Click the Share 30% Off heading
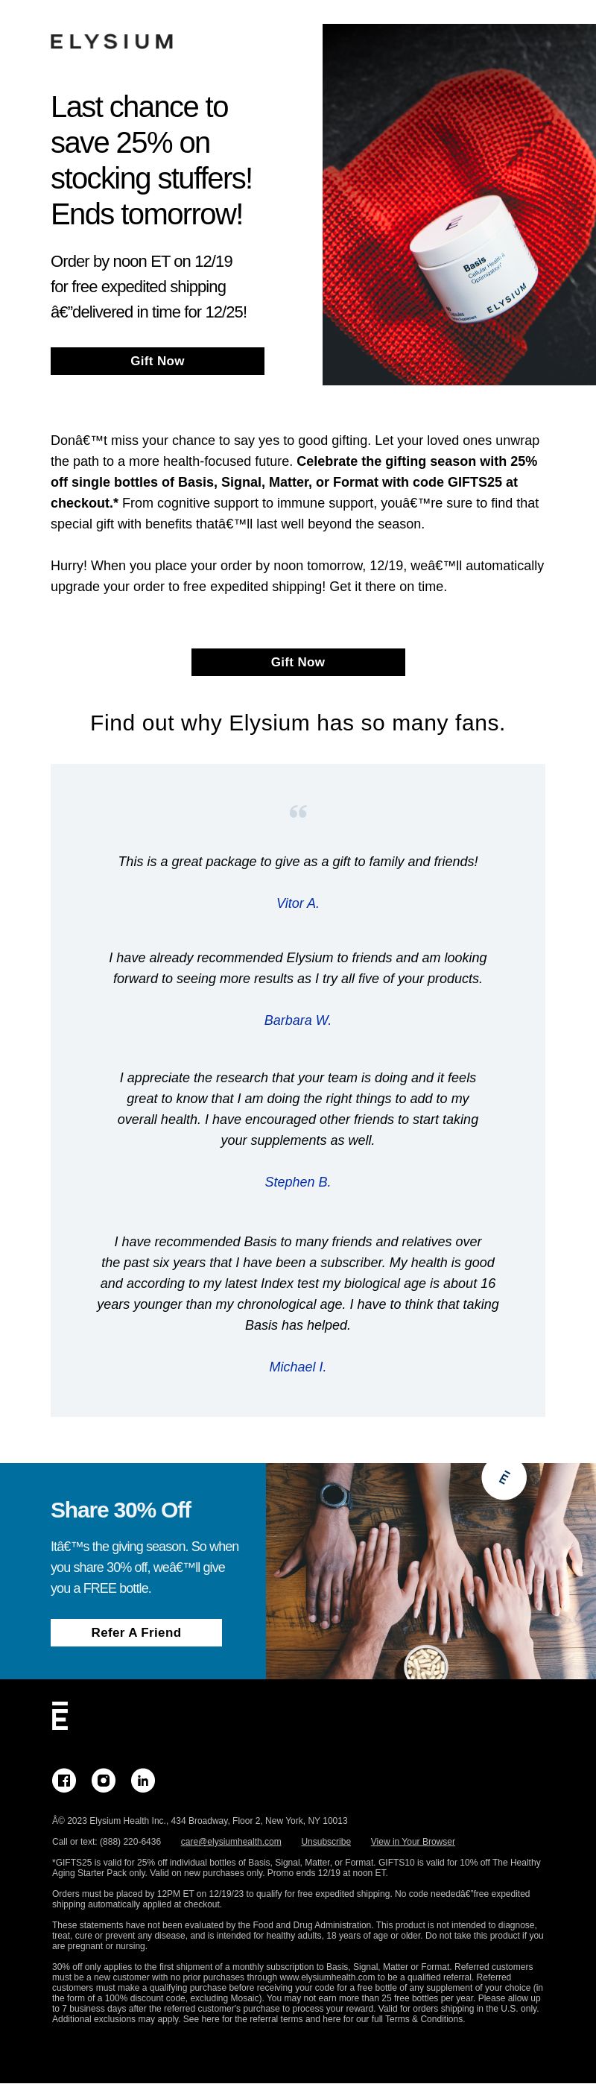Image resolution: width=596 pixels, height=2084 pixels. click(x=121, y=1509)
